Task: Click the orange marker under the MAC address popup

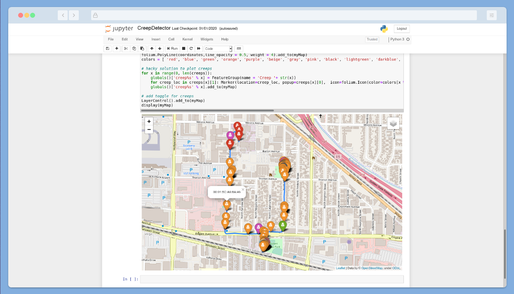Action: coord(226,204)
